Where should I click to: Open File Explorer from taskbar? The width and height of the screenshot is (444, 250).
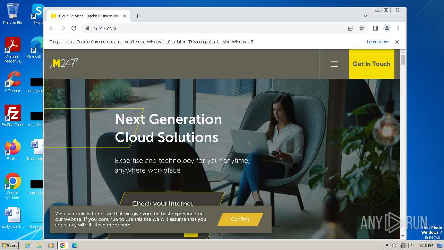pyautogui.click(x=39, y=245)
